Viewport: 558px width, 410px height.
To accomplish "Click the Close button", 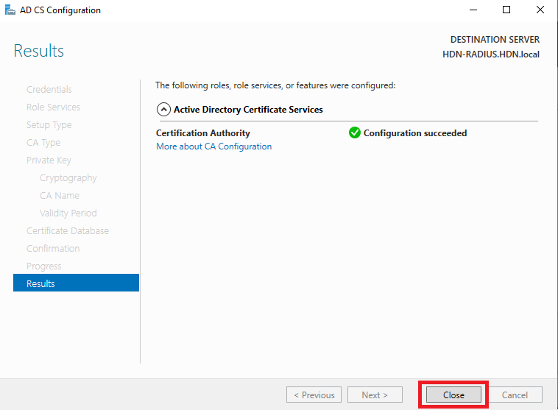I will point(453,395).
